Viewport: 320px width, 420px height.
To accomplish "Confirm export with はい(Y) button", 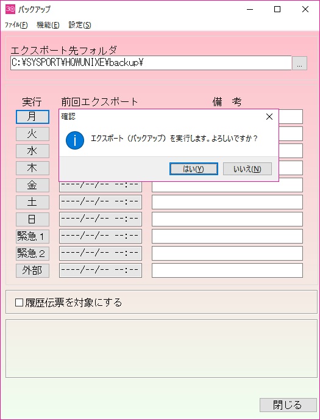I will (x=194, y=169).
